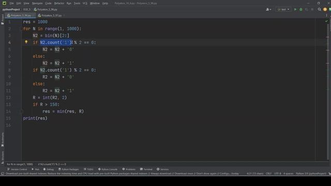Click the green Run button

click(295, 9)
